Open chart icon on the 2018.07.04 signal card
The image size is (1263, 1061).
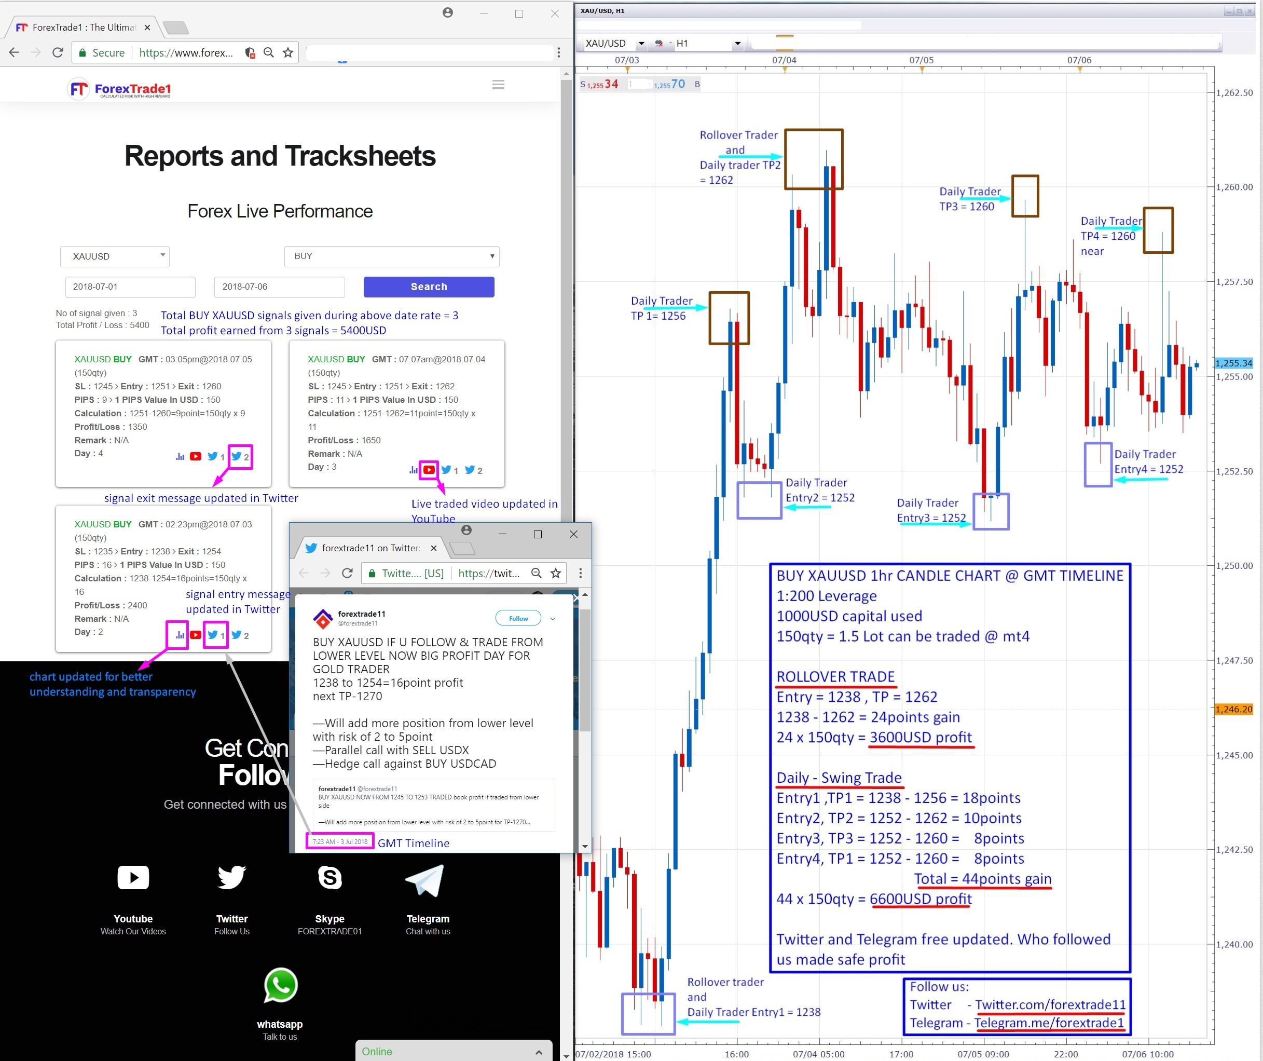point(413,470)
